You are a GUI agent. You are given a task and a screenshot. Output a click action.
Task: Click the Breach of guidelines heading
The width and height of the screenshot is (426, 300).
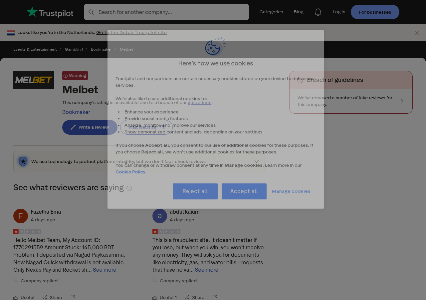(x=335, y=80)
